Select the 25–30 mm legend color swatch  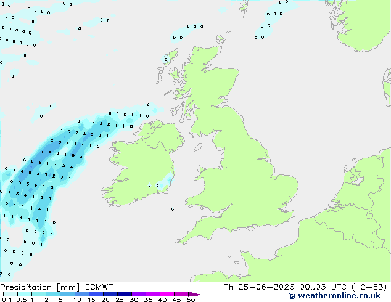point(124,294)
